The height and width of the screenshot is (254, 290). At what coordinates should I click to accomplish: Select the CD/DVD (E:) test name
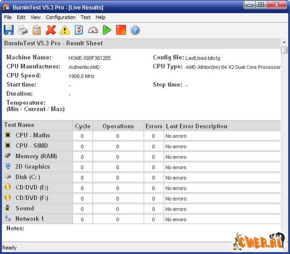point(32,188)
